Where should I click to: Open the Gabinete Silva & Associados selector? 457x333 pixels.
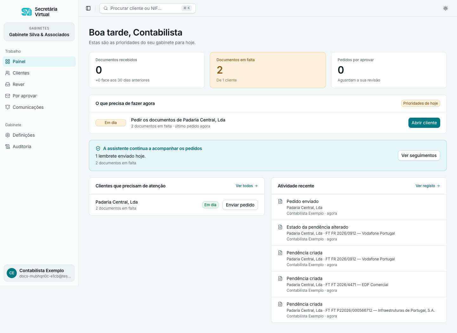(39, 32)
